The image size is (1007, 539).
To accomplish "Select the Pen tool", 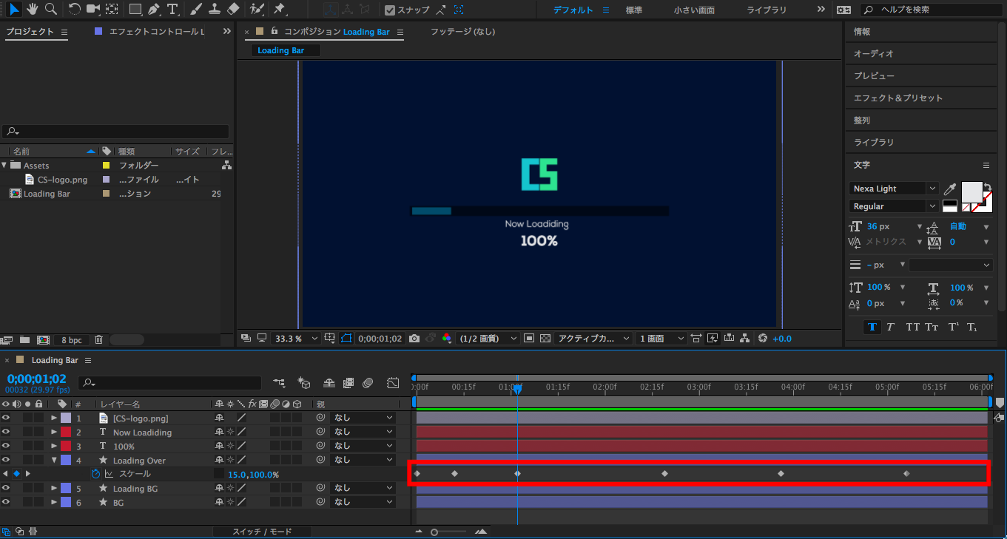I will coord(153,10).
